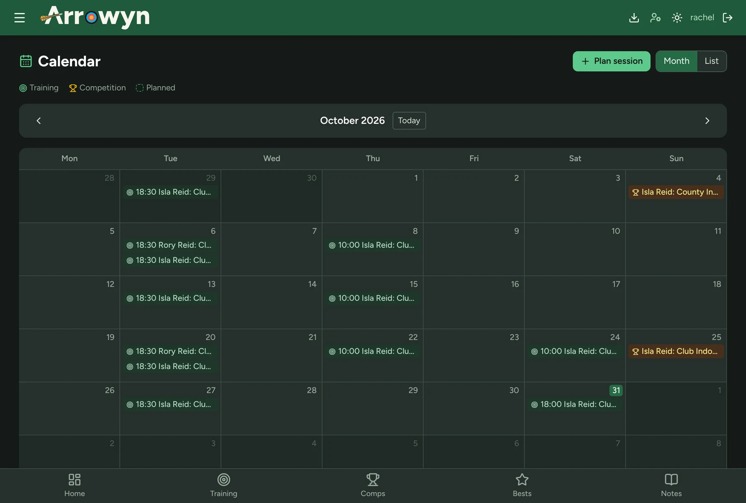Switch to the List view

point(712,61)
